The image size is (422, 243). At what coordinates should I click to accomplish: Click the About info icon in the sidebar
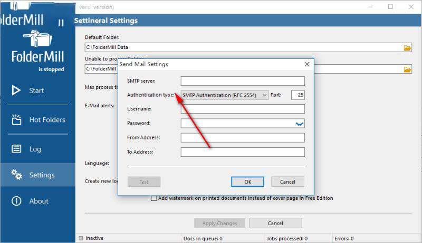tap(16, 201)
